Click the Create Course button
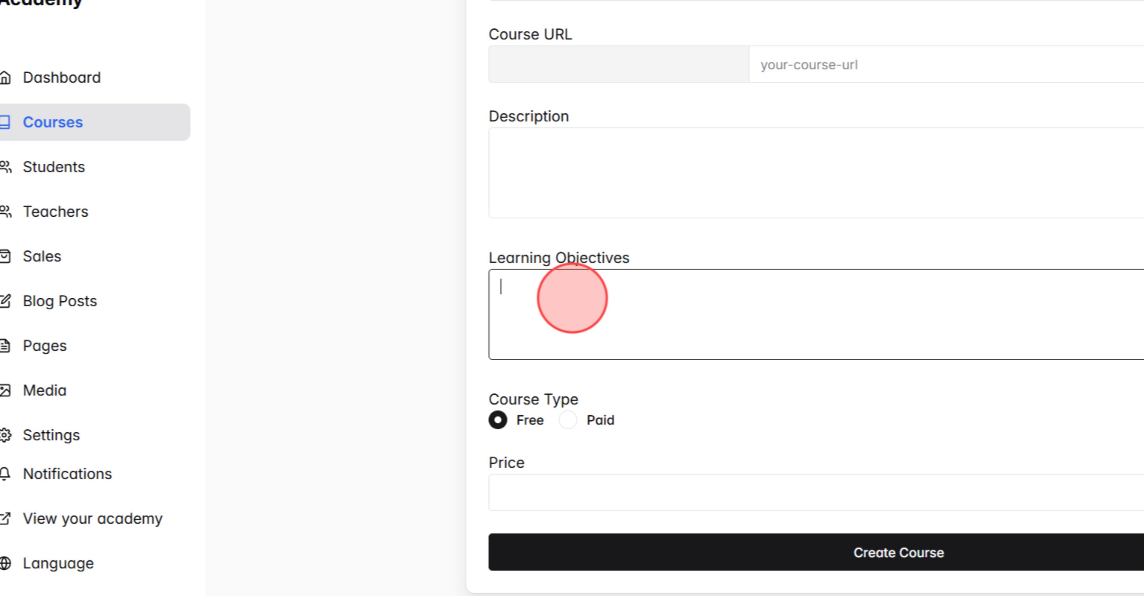This screenshot has width=1144, height=596. click(x=898, y=552)
